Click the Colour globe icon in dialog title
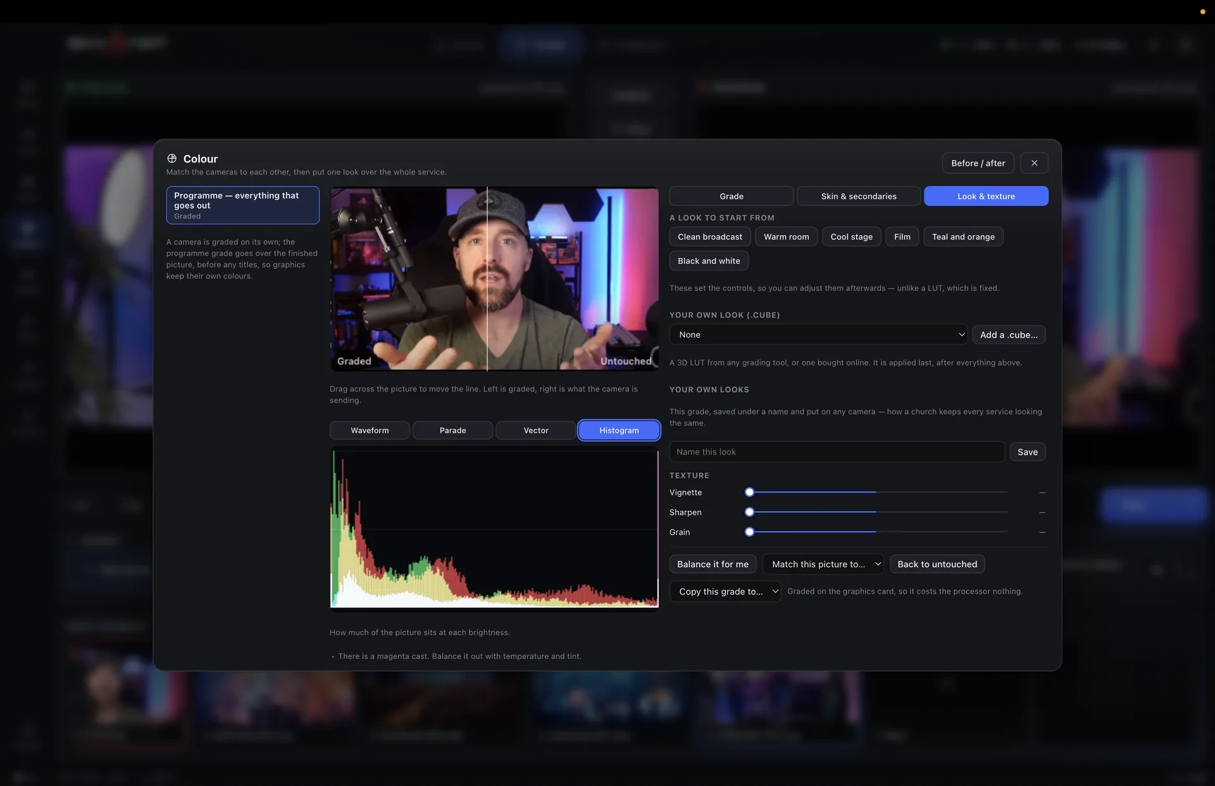 pos(171,158)
